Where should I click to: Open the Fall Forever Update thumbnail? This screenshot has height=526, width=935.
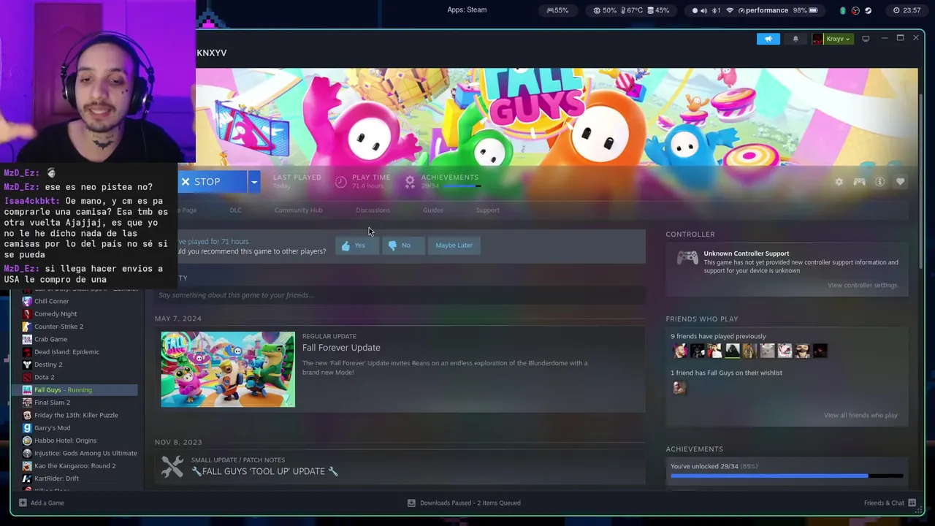tap(228, 369)
